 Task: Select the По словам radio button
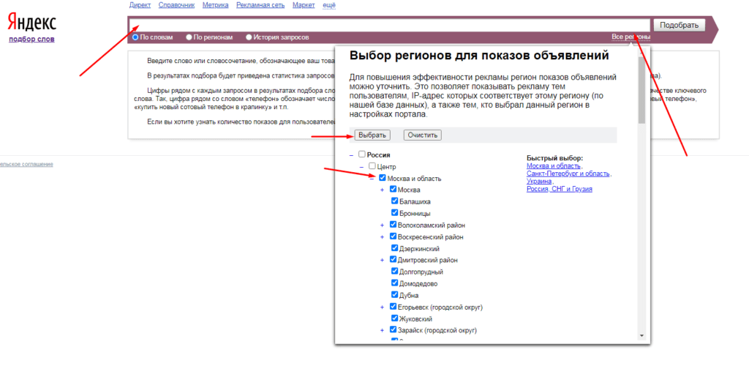coord(135,37)
